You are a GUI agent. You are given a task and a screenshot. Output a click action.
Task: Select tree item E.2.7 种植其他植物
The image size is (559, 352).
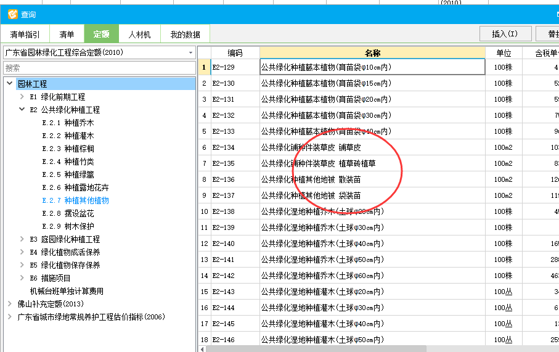point(75,200)
